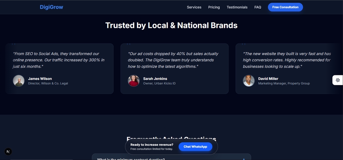The width and height of the screenshot is (343, 160).
Task: Click James Wilson's profile photo
Action: coord(19,81)
